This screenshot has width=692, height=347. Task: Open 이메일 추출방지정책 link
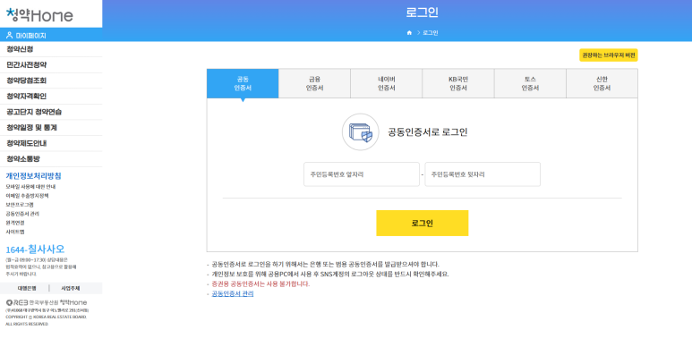pos(27,196)
